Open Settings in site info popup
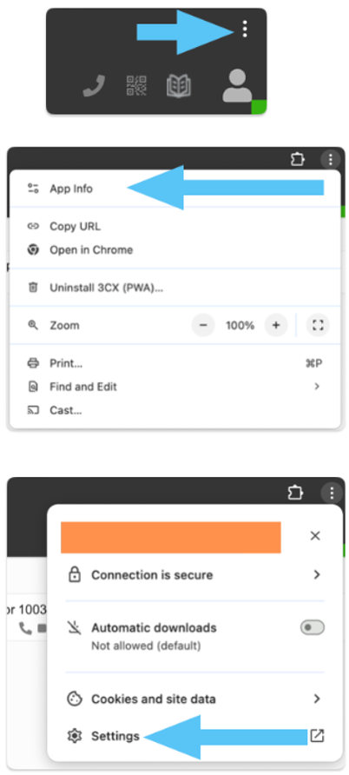 (x=115, y=736)
